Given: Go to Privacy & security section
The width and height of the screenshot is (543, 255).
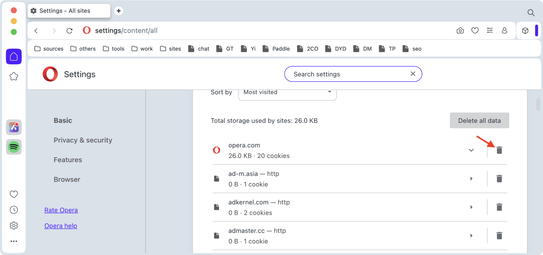Looking at the screenshot, I should coord(83,140).
